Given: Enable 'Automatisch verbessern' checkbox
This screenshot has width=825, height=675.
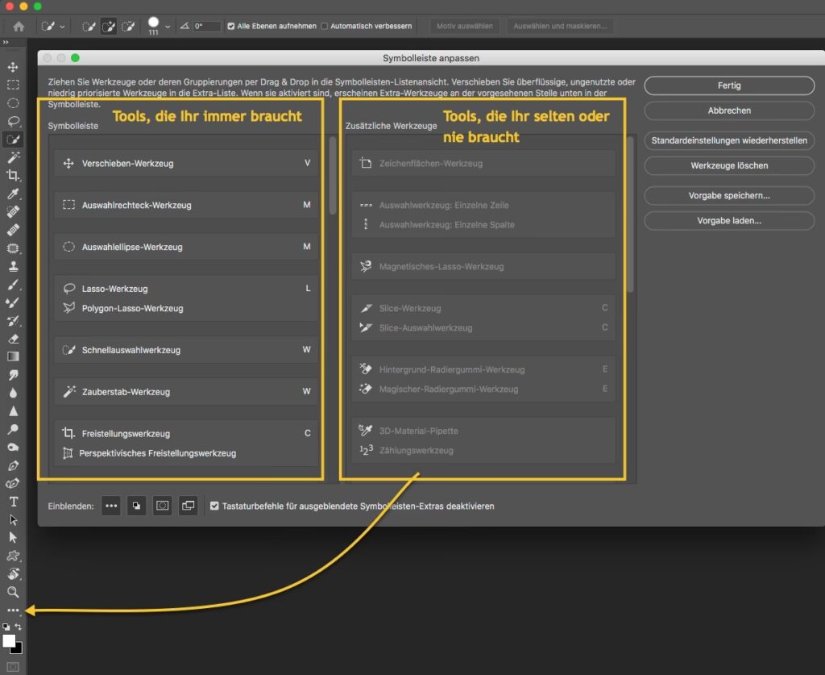Looking at the screenshot, I should point(325,26).
